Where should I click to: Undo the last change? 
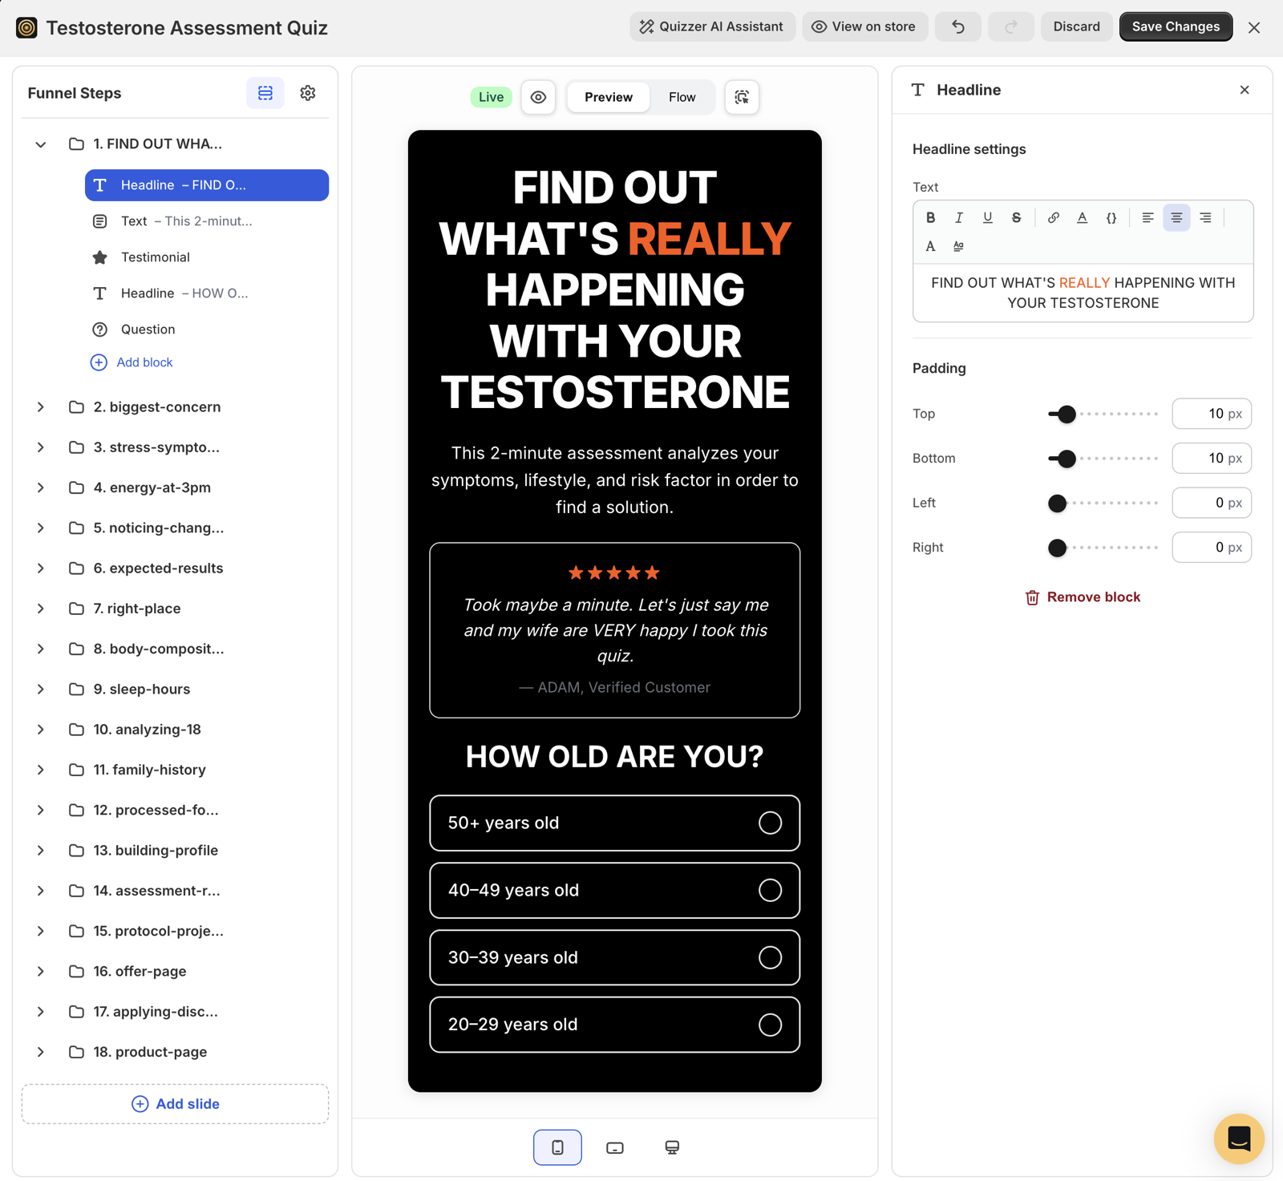pyautogui.click(x=958, y=26)
